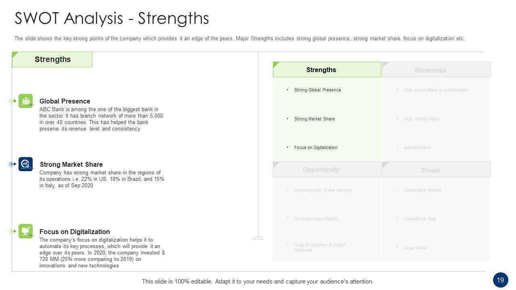Select the page number 19 badge
The width and height of the screenshot is (516, 290).
click(500, 280)
